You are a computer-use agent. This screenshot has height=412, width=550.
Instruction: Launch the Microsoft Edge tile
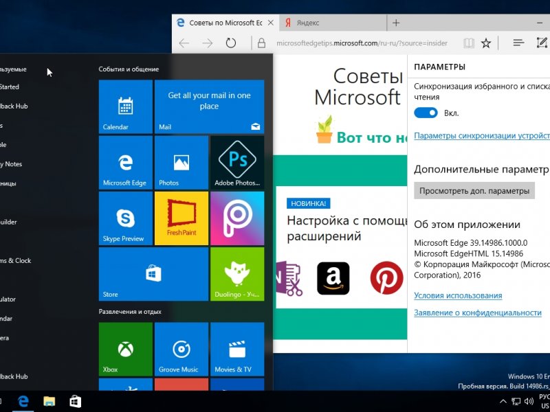126,163
